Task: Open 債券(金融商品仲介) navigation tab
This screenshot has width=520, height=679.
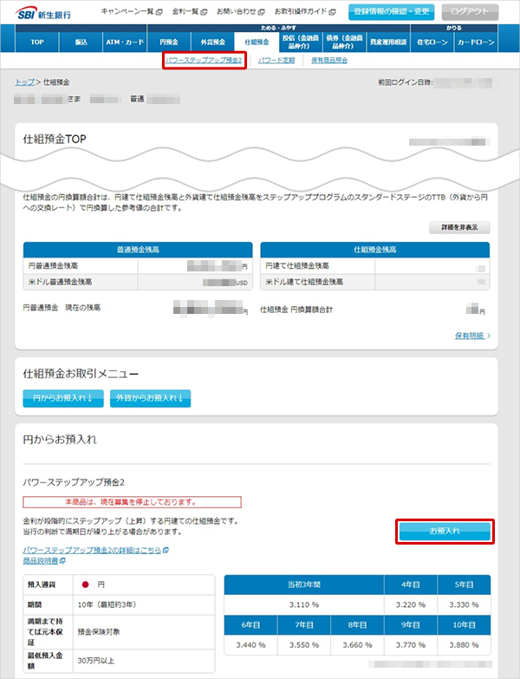Action: coord(344,42)
